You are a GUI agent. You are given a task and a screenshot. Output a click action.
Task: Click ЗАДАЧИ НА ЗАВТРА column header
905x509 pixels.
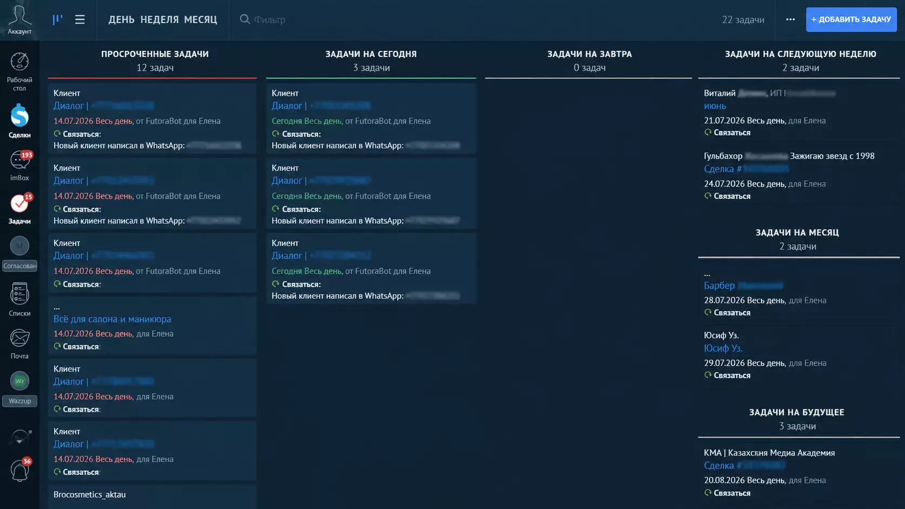tap(589, 54)
